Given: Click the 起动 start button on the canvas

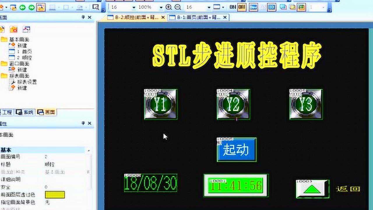Looking at the screenshot, I should click(x=236, y=150).
